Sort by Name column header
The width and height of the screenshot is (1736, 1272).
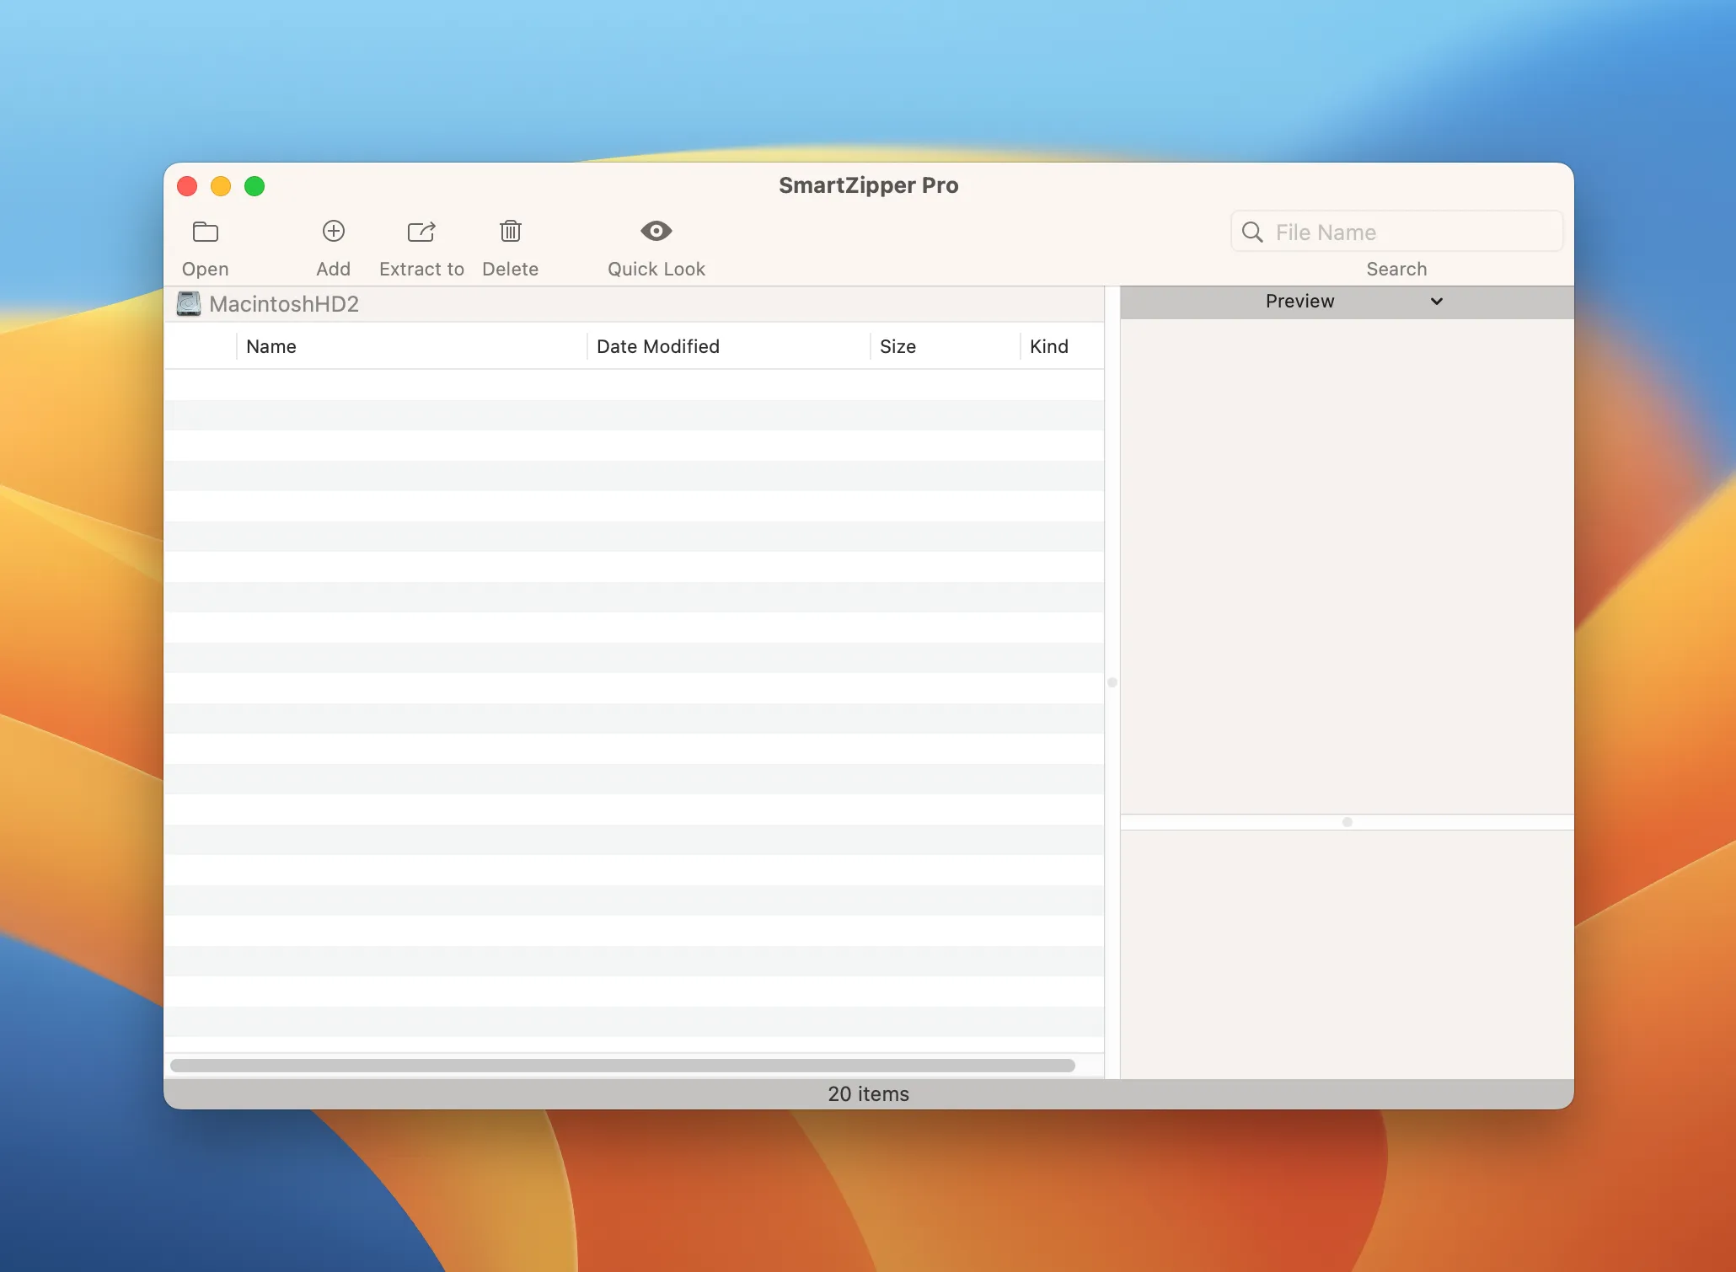271,346
